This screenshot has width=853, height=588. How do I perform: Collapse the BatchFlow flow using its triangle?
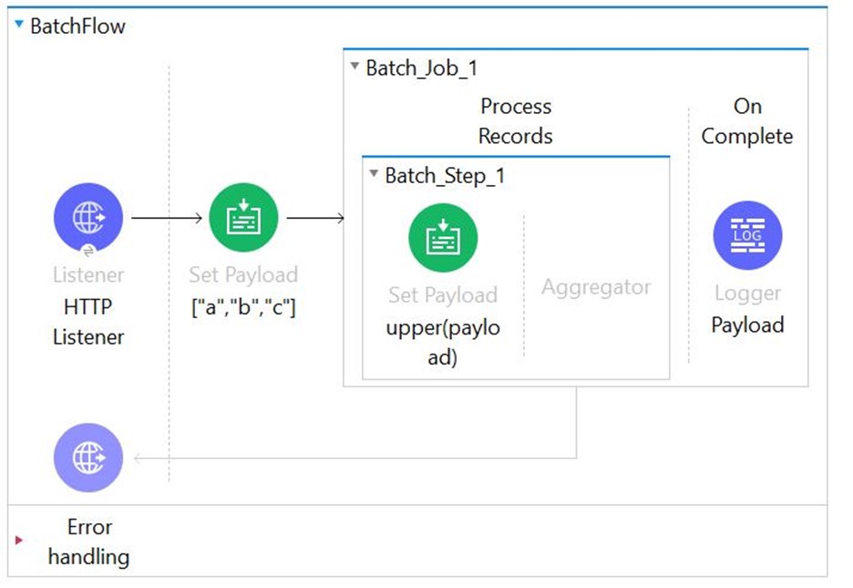(19, 26)
